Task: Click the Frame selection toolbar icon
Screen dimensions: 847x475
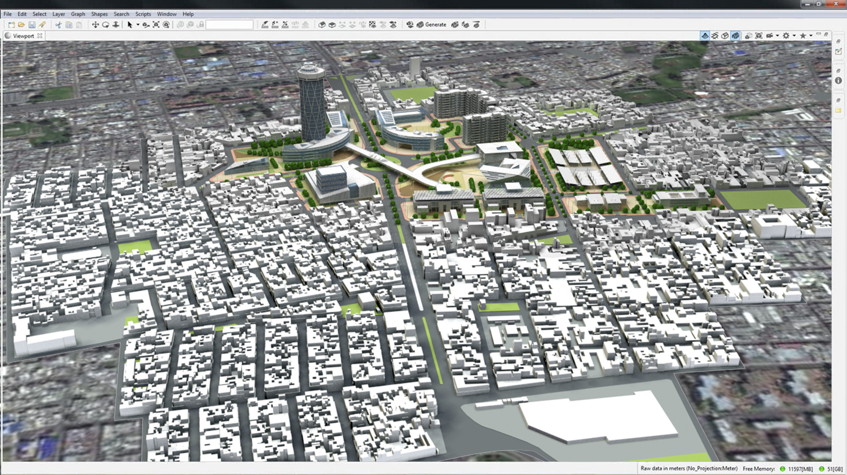Action: pos(156,25)
